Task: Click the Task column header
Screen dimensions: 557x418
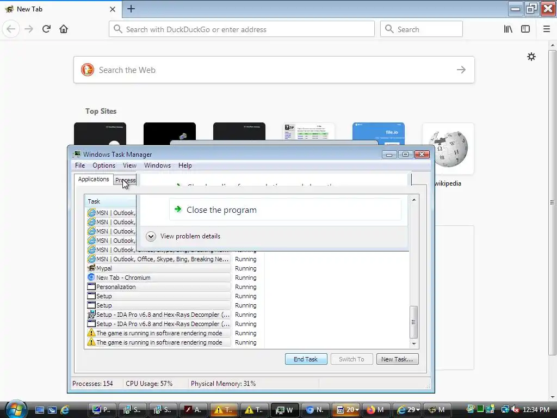Action: 110,201
